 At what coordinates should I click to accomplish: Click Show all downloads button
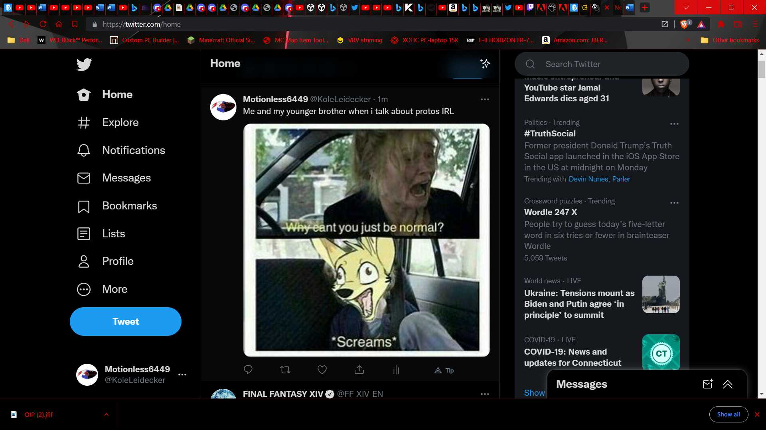coord(728,414)
